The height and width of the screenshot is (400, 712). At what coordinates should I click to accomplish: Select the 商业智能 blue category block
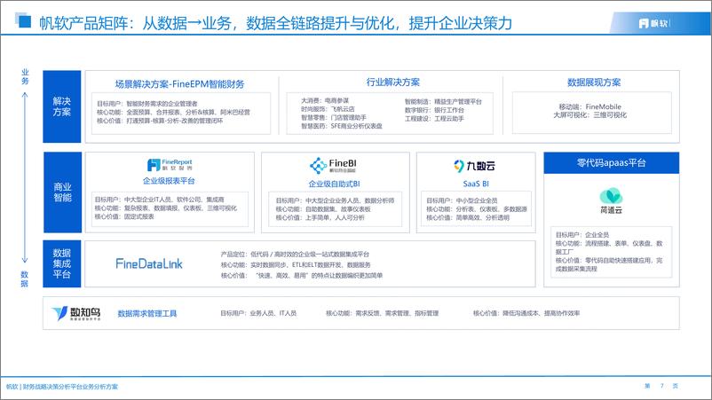(62, 192)
